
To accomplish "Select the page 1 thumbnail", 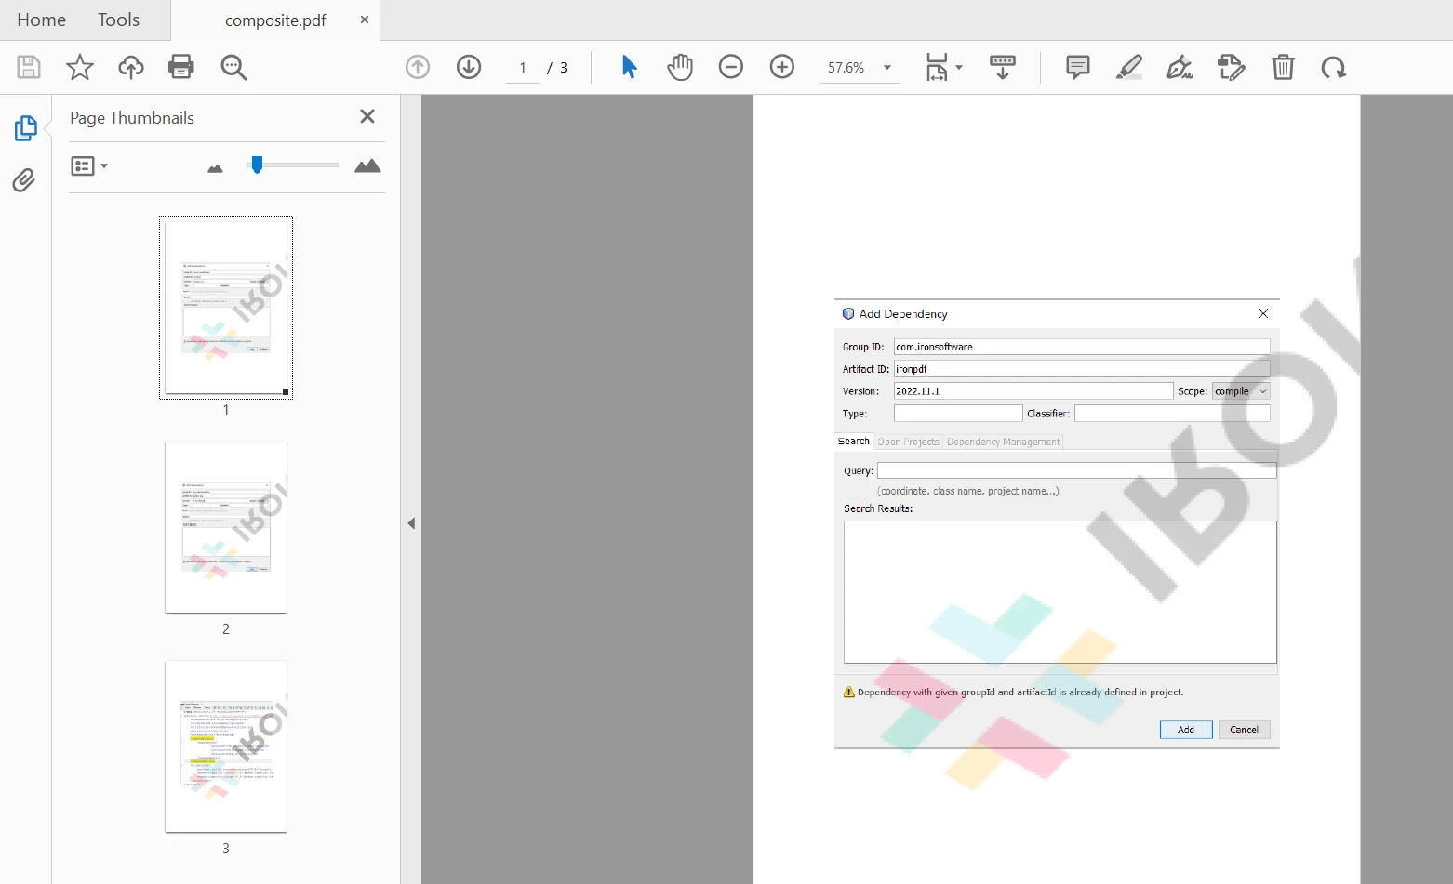I will coord(226,308).
